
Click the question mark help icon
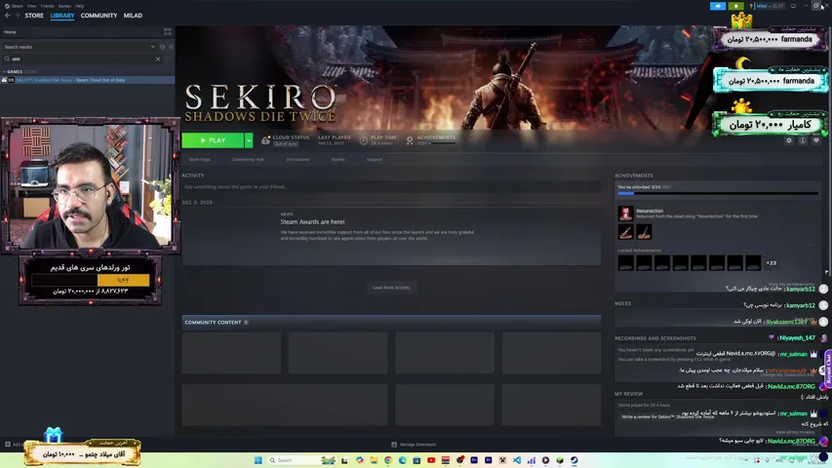(751, 6)
